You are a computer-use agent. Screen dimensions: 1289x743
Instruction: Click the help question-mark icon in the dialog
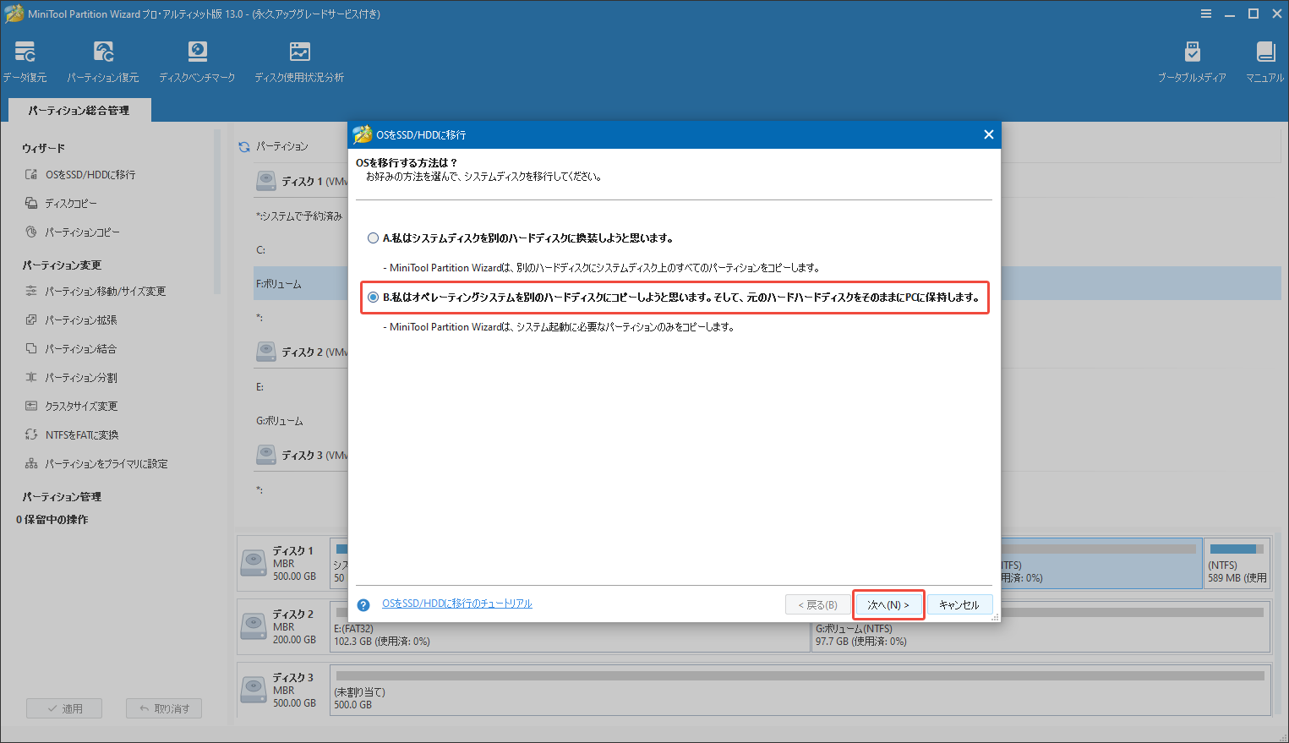363,604
